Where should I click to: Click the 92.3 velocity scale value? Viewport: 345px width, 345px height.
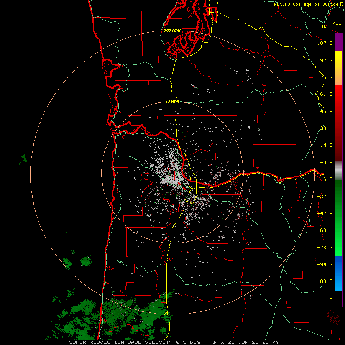pos(326,60)
